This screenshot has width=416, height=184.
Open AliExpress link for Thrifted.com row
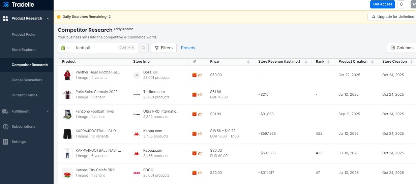(x=195, y=95)
